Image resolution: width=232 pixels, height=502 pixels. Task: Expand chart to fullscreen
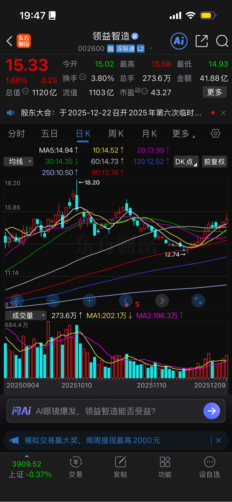point(198,301)
